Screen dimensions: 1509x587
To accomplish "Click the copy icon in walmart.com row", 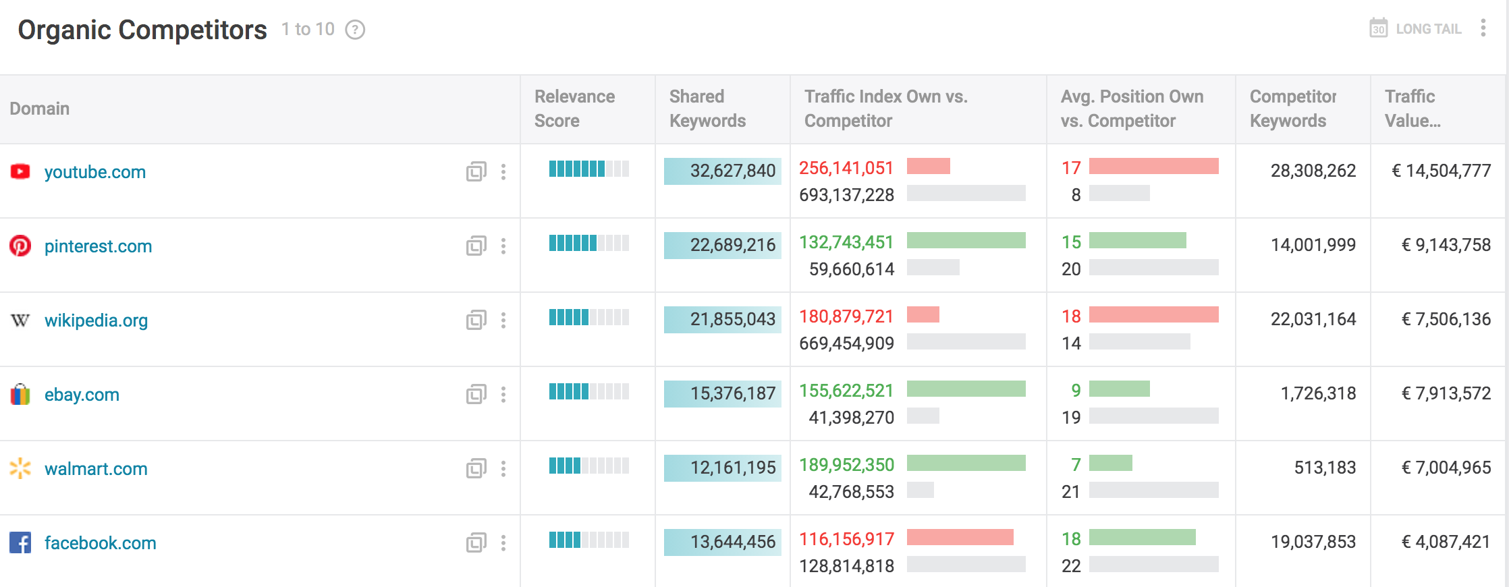I will coord(476,468).
